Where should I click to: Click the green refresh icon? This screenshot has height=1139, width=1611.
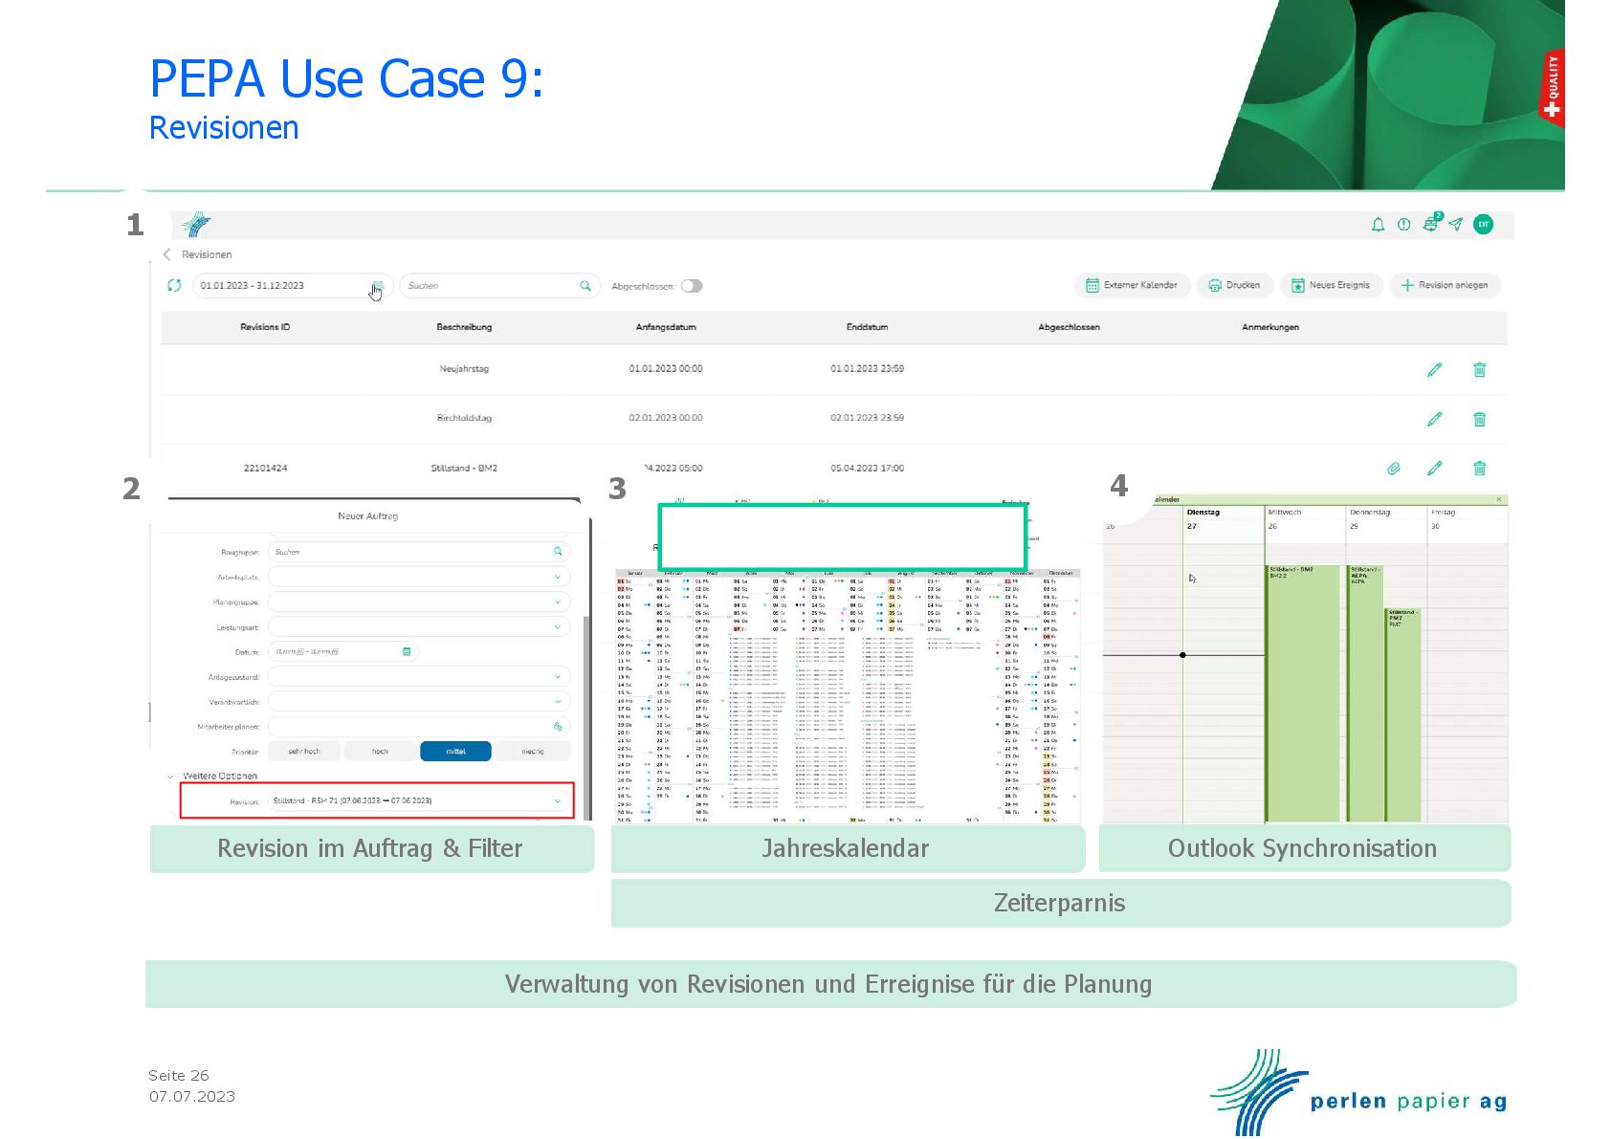[x=174, y=285]
